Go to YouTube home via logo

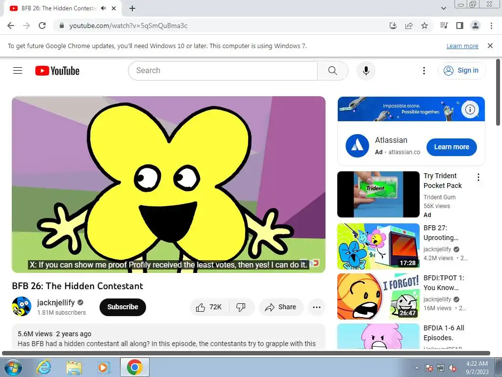(x=57, y=71)
